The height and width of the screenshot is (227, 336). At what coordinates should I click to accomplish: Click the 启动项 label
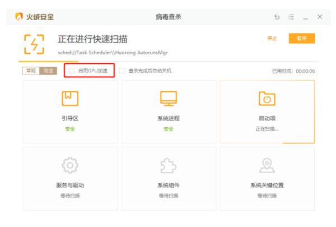coord(267,118)
